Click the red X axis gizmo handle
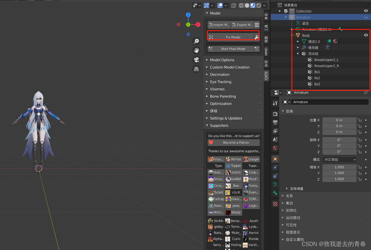 pos(198,25)
